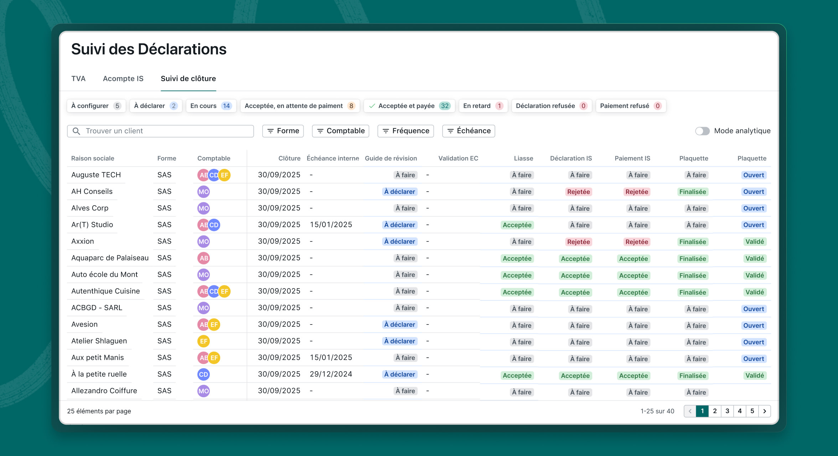
Task: Click the MO avatar for Auto école du Mont
Action: [203, 275]
